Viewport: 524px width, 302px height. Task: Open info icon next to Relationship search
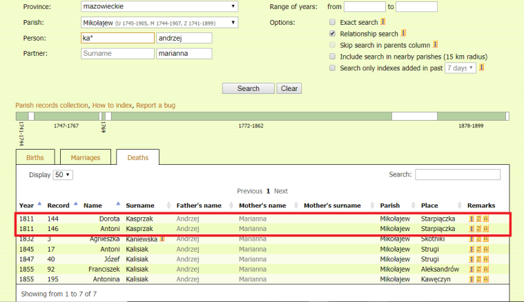(x=403, y=33)
